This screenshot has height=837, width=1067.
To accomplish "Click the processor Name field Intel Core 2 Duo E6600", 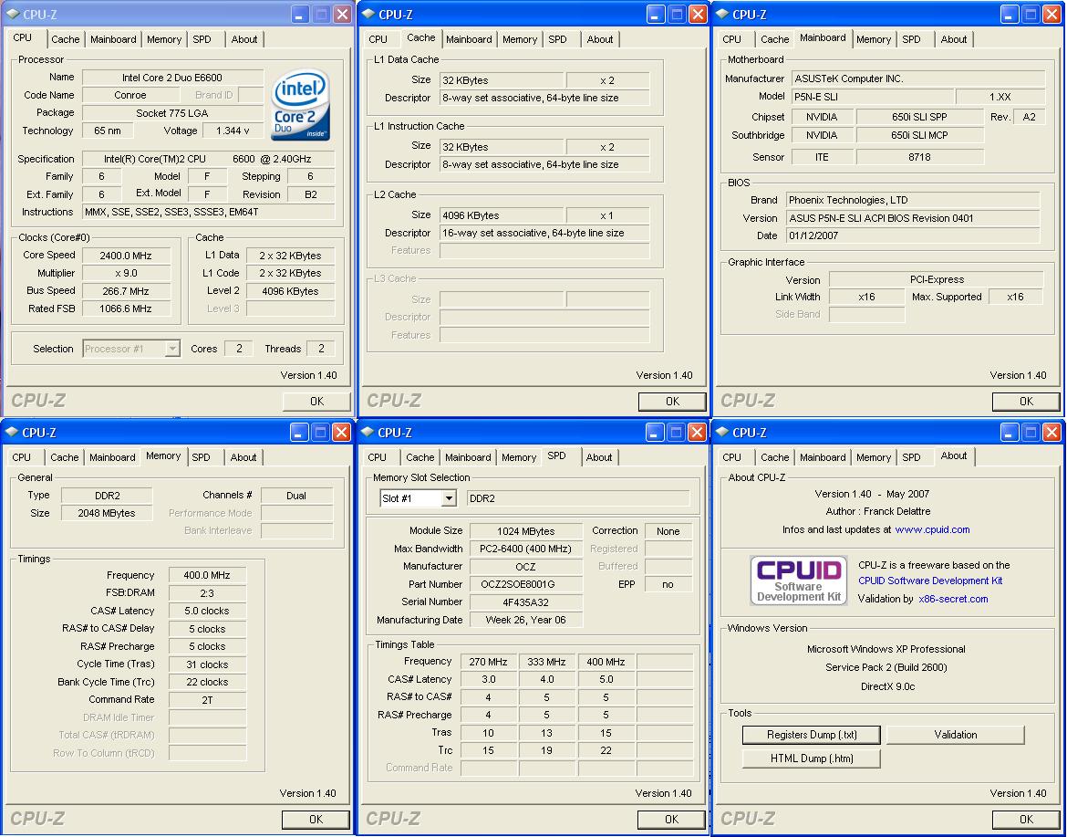I will [x=172, y=78].
